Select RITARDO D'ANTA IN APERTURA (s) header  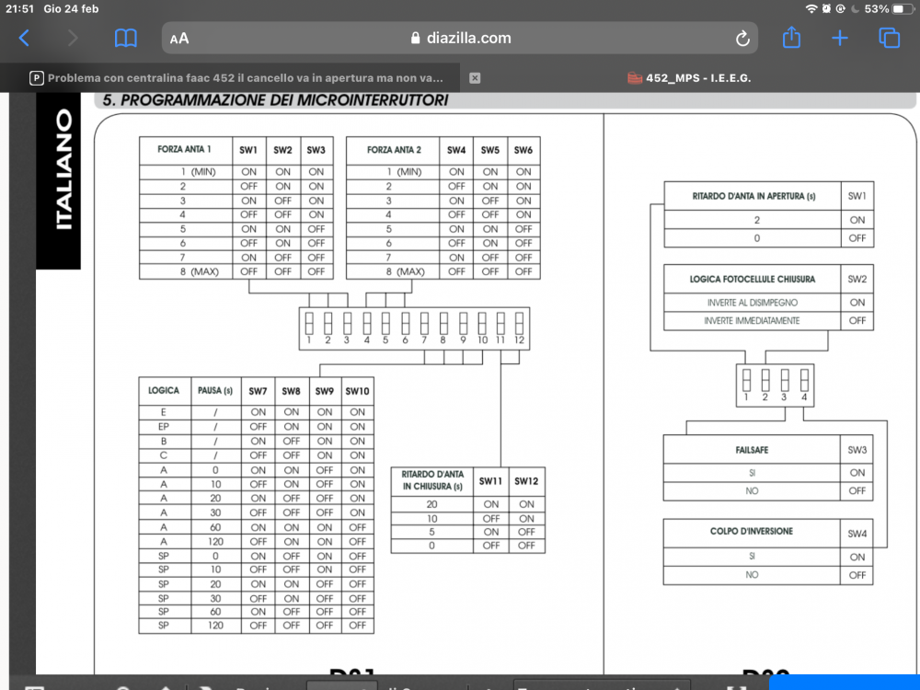(753, 197)
